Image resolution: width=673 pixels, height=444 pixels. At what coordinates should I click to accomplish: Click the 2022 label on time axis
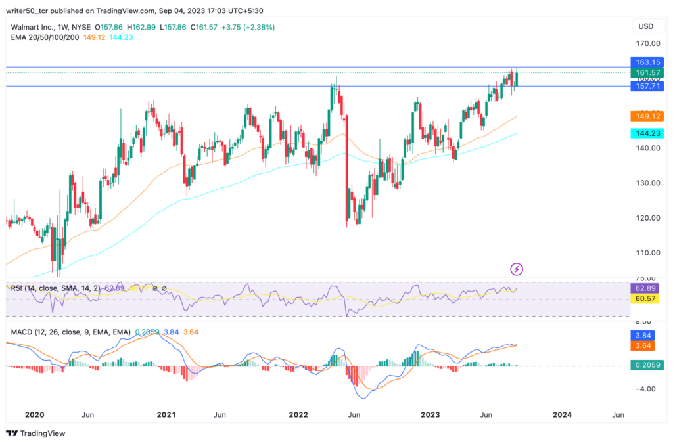pos(298,415)
